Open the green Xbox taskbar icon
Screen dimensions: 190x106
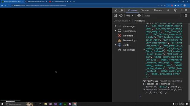[x=65, y=104]
